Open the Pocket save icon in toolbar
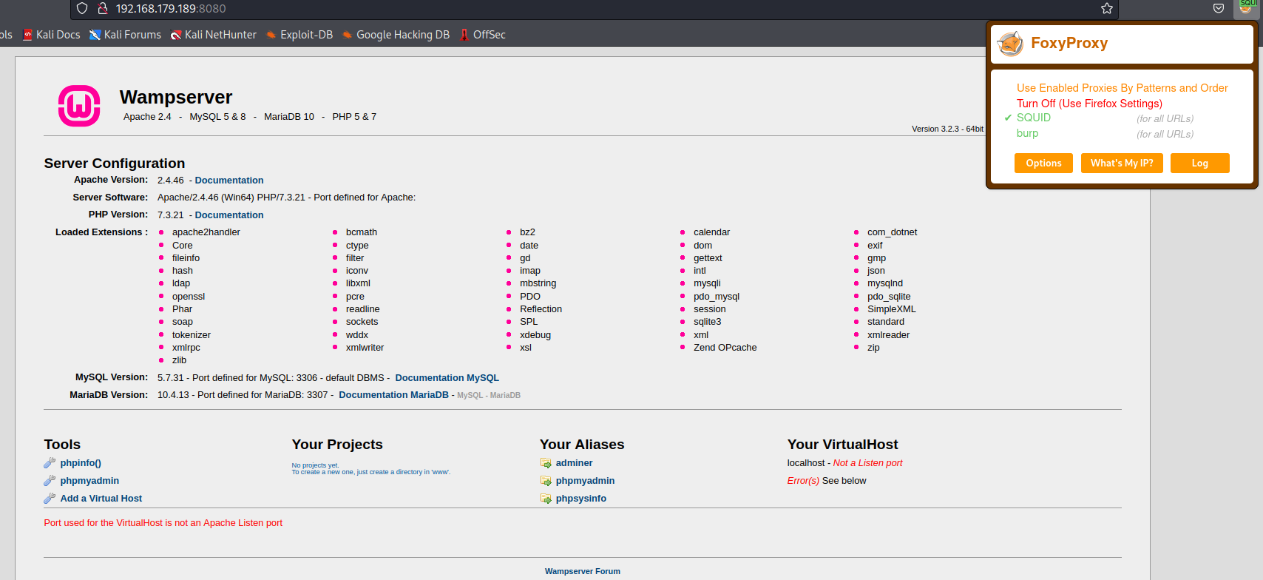 pos(1218,8)
